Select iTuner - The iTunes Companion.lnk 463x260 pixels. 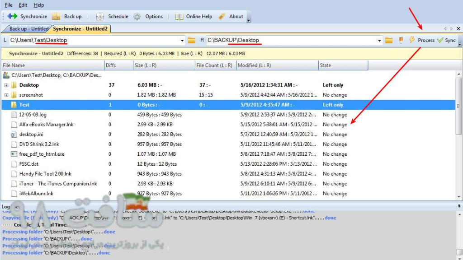coord(58,184)
